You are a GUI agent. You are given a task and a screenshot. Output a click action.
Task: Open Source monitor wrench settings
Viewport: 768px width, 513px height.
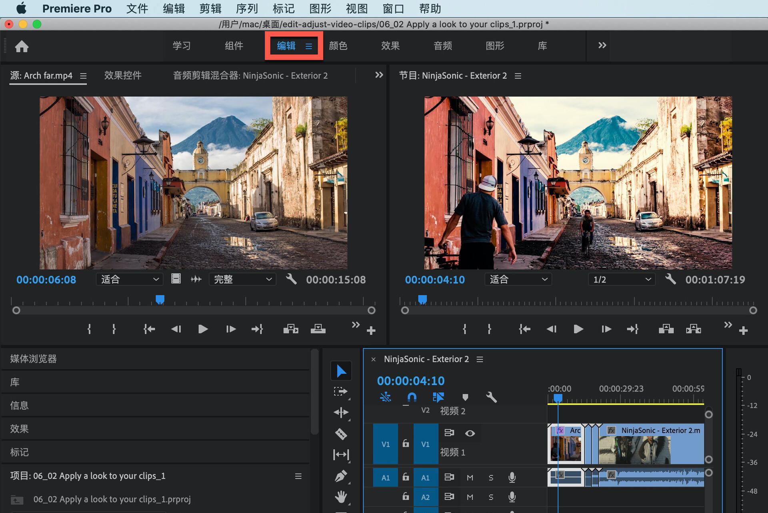click(x=291, y=279)
